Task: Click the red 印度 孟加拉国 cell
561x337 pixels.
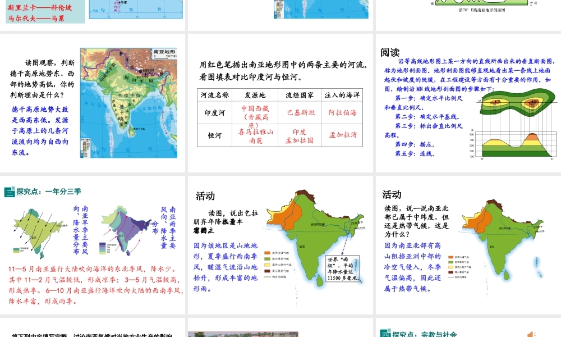Action: 299,136
